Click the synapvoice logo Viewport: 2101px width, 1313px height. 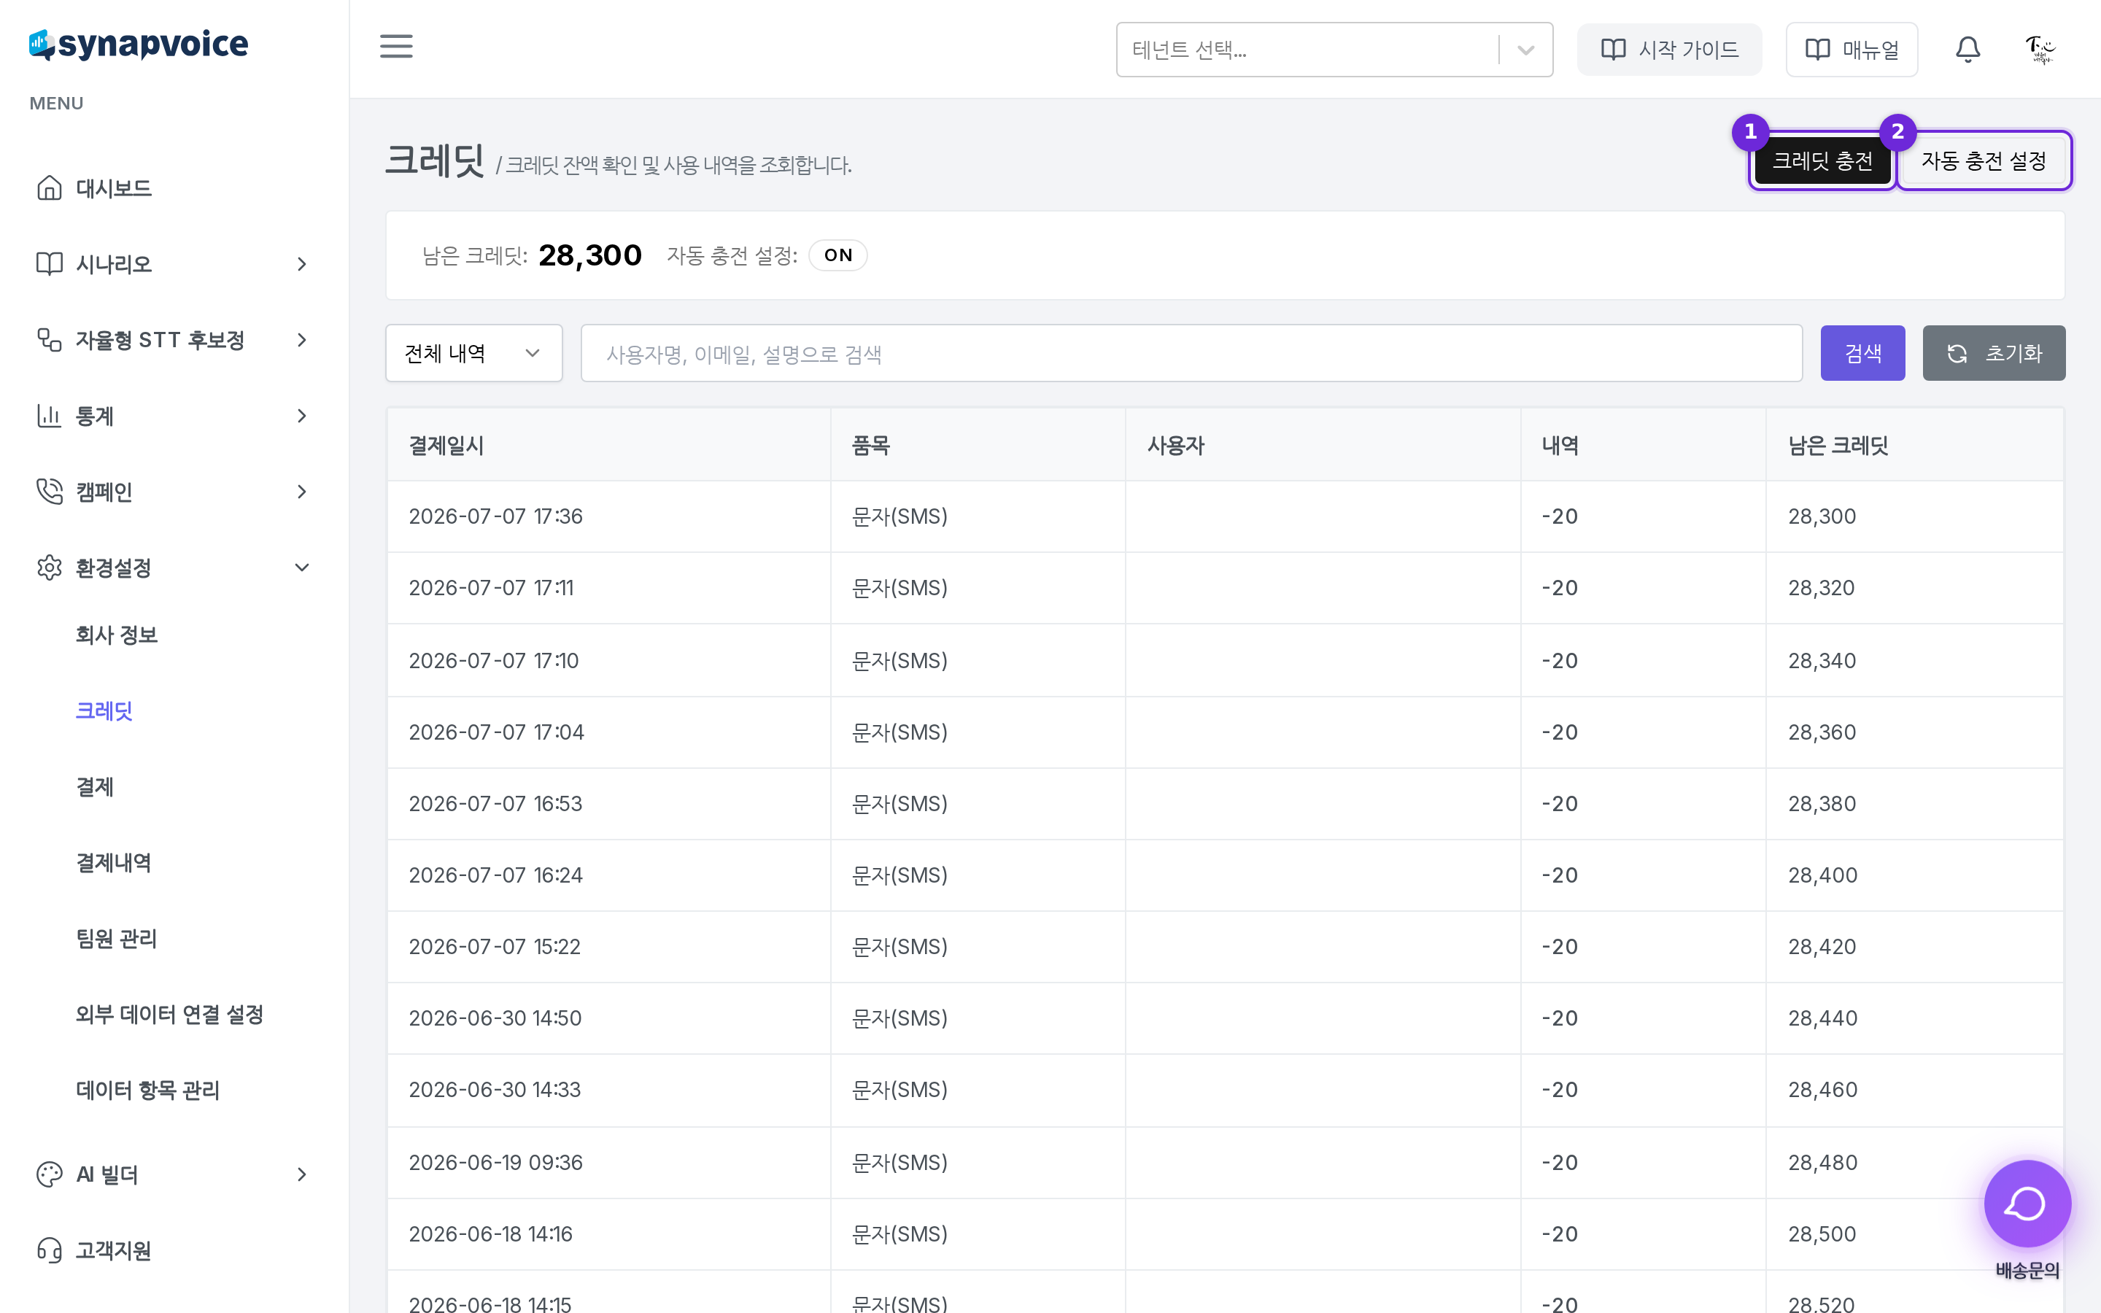tap(139, 44)
